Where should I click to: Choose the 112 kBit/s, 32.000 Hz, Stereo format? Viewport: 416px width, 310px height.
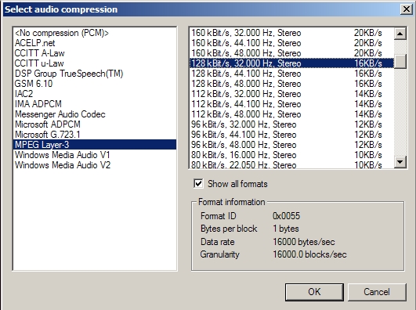tap(291, 94)
